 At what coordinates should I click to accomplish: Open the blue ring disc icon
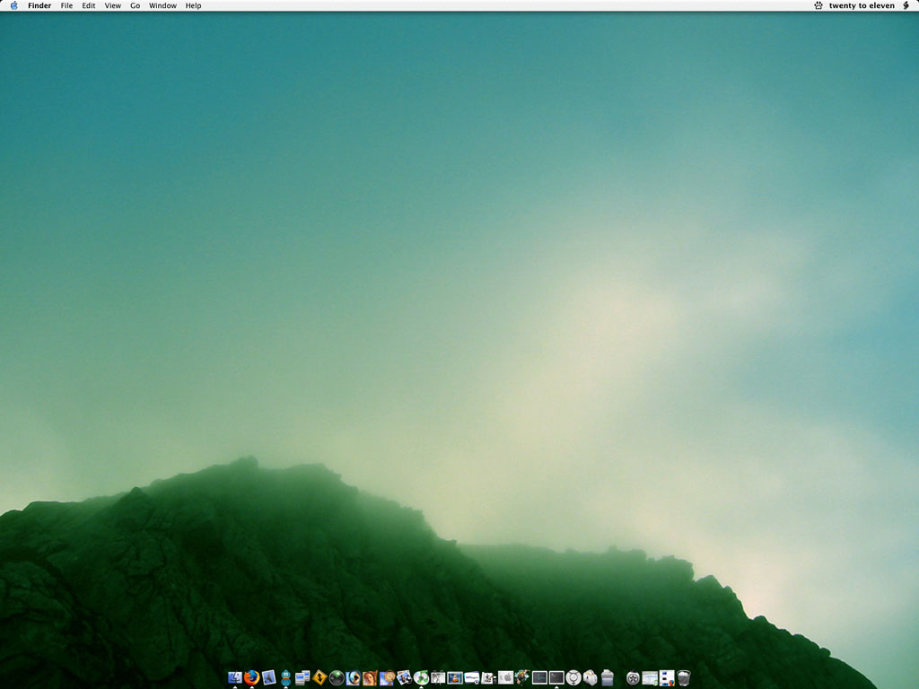(354, 678)
